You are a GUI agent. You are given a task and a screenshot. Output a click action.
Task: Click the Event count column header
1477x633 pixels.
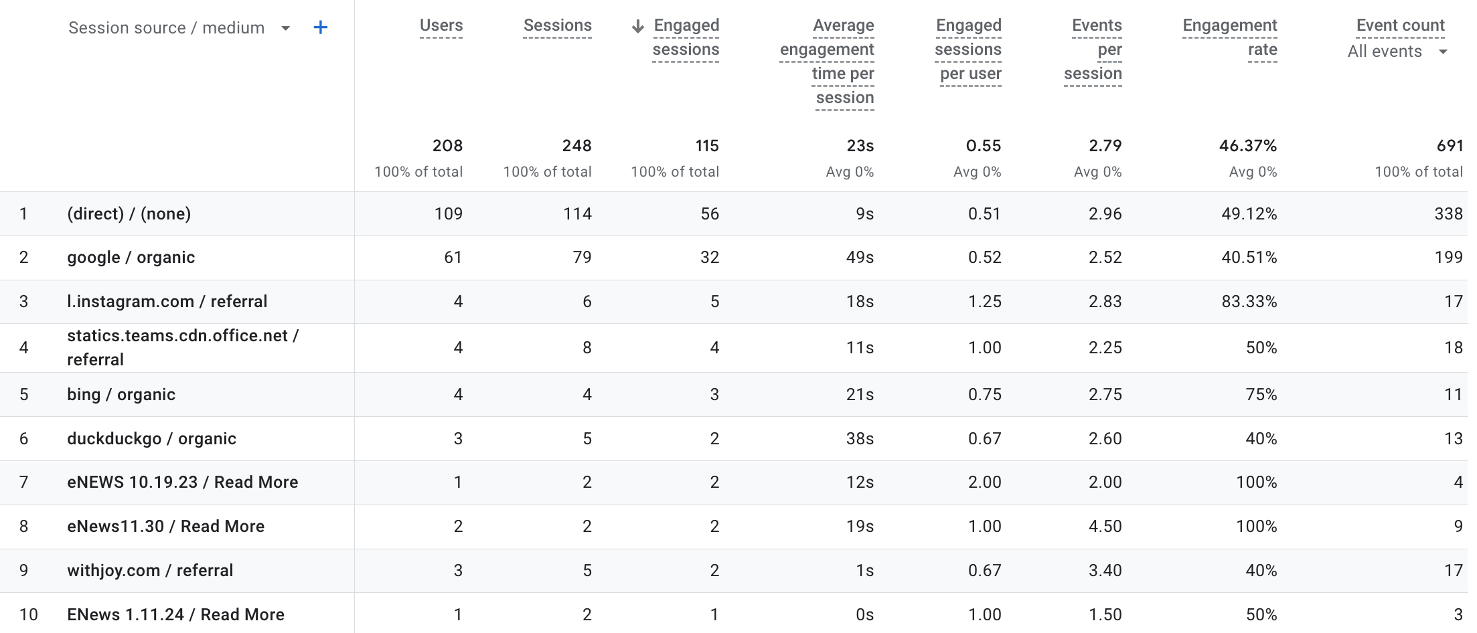[1400, 25]
